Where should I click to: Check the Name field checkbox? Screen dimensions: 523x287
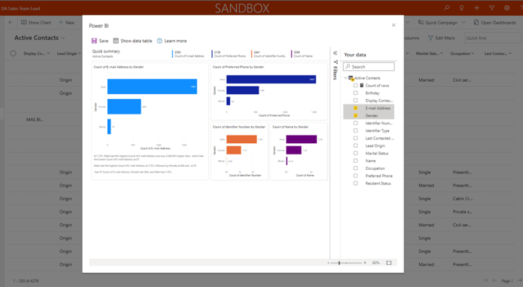355,161
